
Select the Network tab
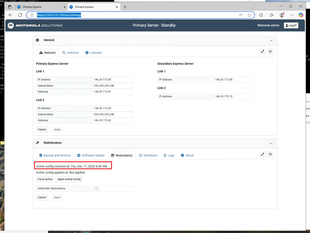[48, 53]
